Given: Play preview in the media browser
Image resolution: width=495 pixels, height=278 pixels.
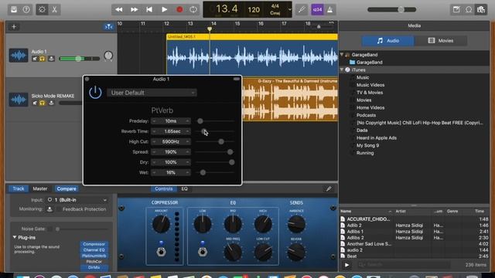Looking at the screenshot, I should pos(346,265).
